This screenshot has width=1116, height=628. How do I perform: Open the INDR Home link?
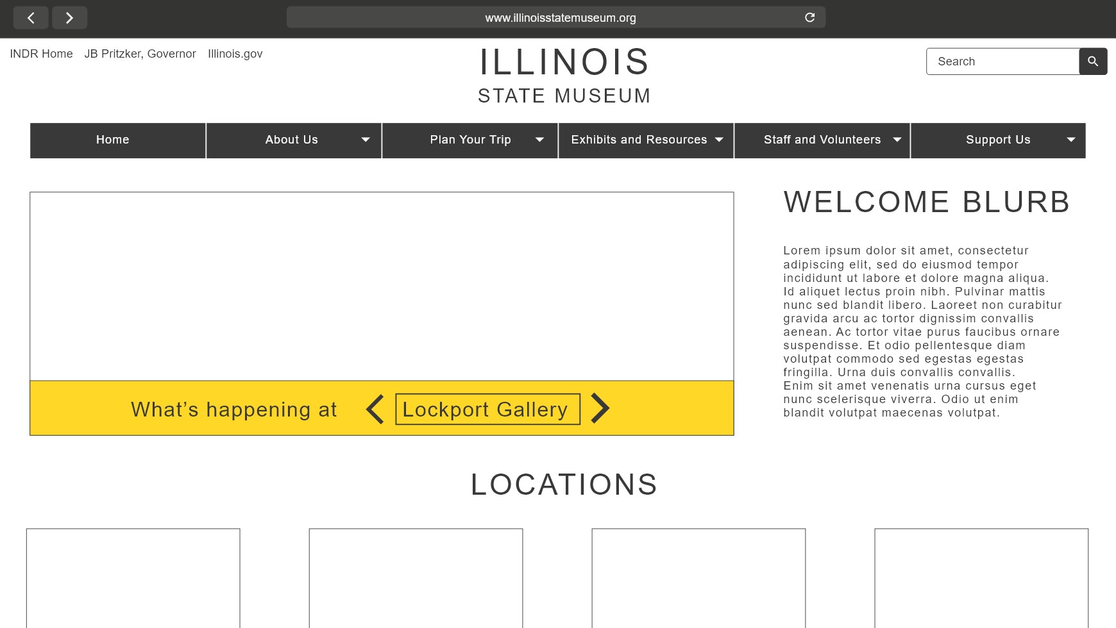41,54
